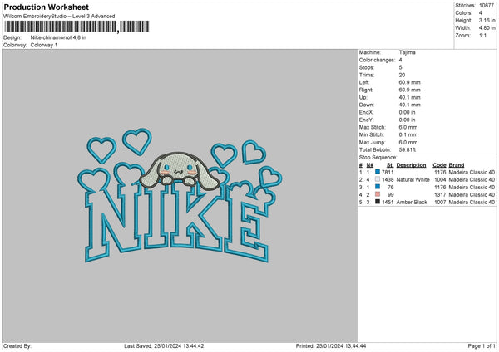Click the EndY value 0.00 in
This screenshot has width=499, height=352.
point(407,120)
